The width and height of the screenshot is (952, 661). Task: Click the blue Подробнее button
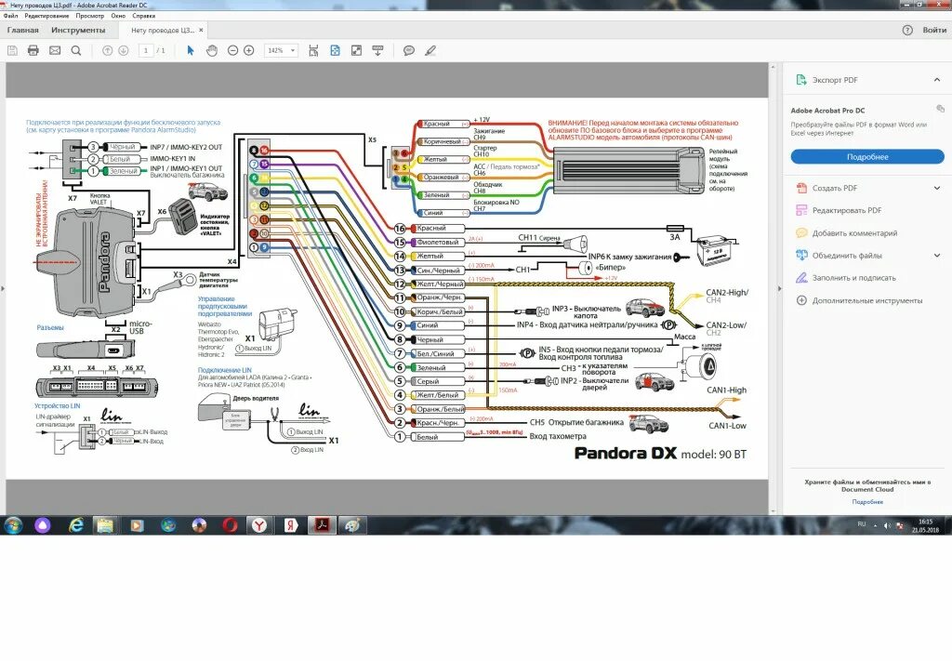[x=867, y=156]
